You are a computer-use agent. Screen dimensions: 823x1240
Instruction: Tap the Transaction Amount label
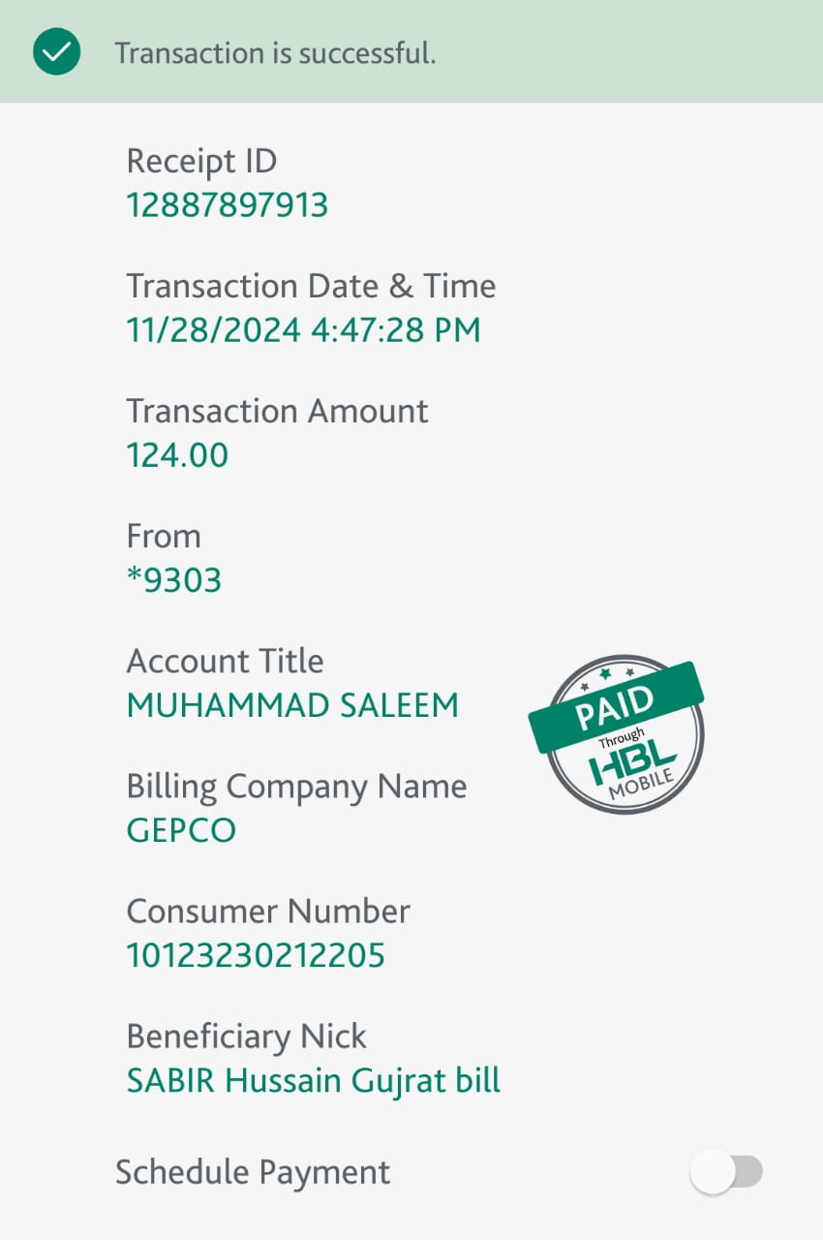[277, 411]
